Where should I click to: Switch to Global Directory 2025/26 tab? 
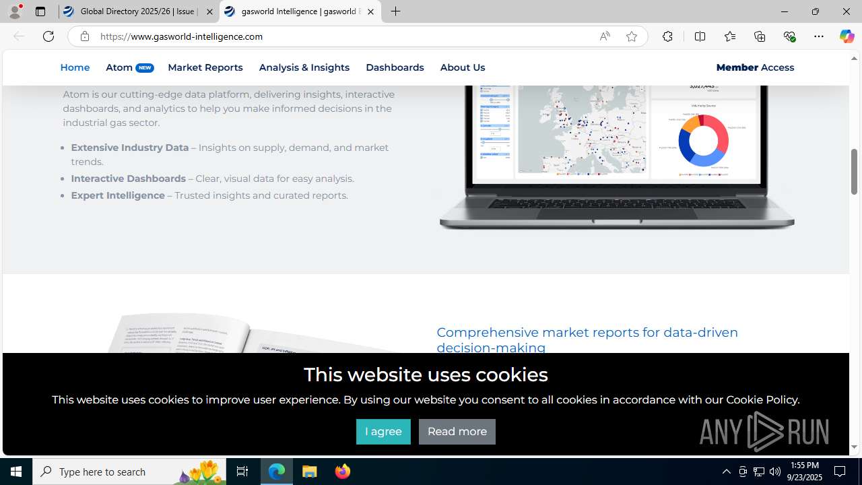click(138, 11)
